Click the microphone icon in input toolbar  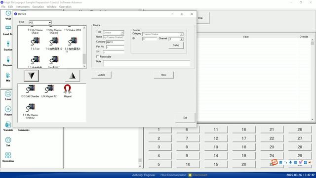pos(290,163)
